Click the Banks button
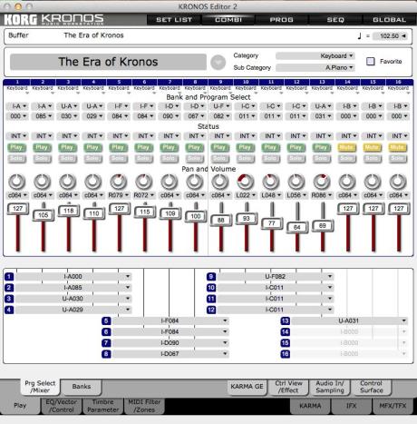The image size is (417, 424). click(x=82, y=387)
